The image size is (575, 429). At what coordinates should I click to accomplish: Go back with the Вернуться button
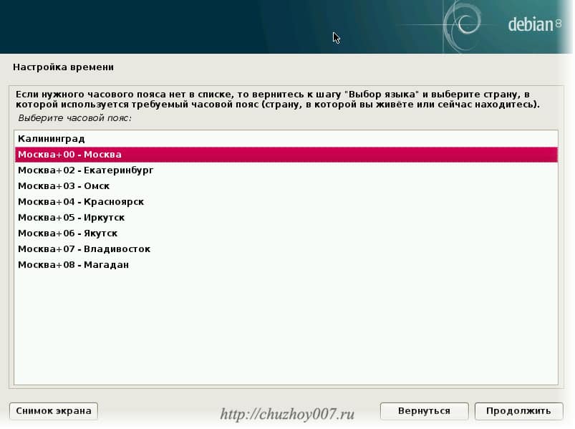click(425, 411)
